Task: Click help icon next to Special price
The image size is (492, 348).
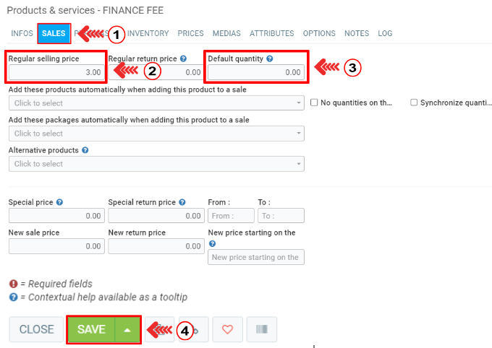Action: [x=59, y=203]
